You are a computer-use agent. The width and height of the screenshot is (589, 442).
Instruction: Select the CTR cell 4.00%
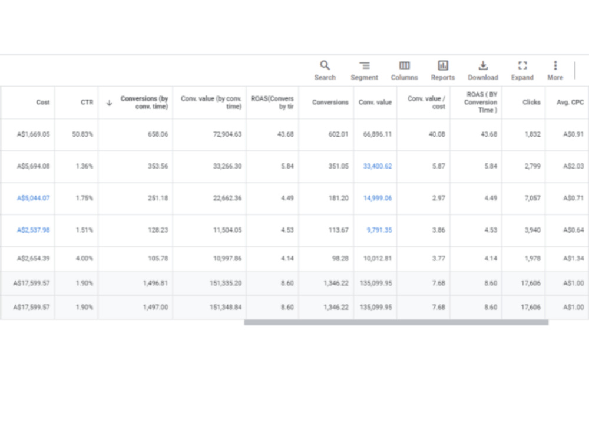(84, 259)
